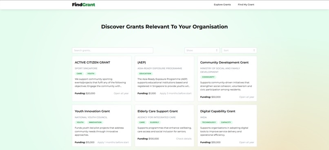
Task: Click the Digital Capability Grant description
Action: (224, 131)
